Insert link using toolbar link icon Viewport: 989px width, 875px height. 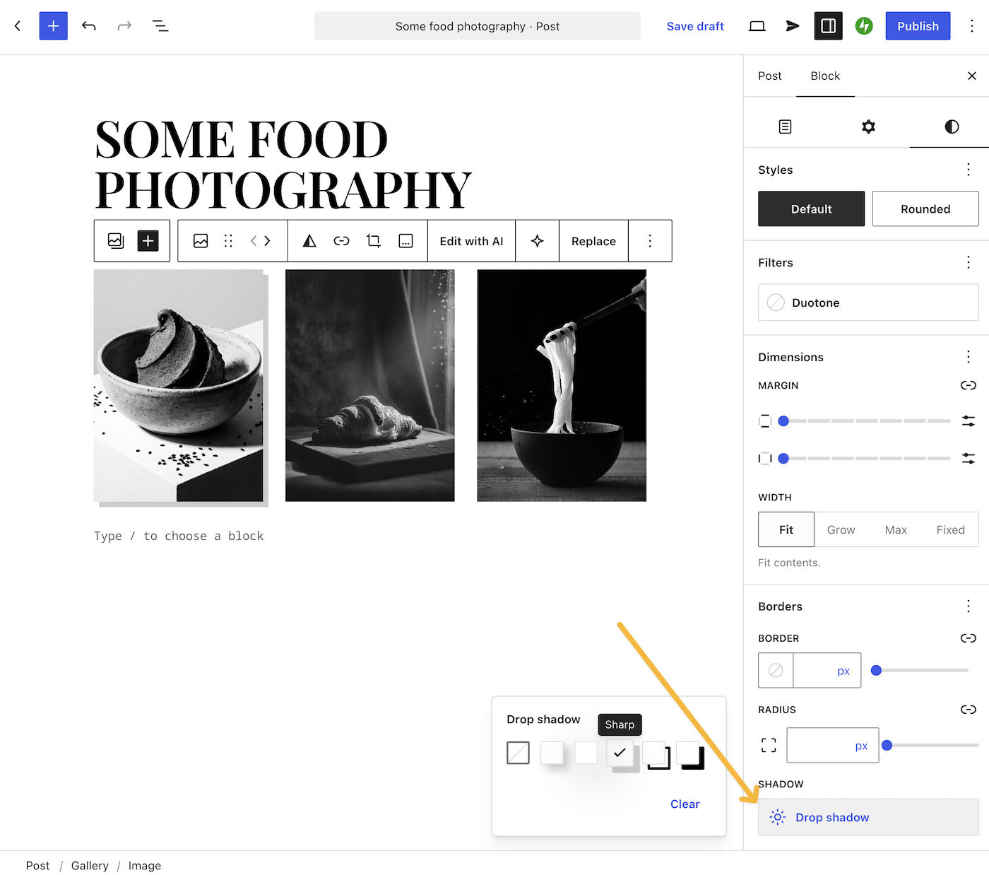click(342, 241)
